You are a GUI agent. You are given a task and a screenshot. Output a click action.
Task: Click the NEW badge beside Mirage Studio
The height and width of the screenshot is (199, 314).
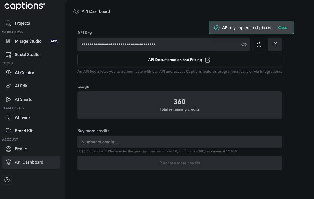(x=54, y=41)
